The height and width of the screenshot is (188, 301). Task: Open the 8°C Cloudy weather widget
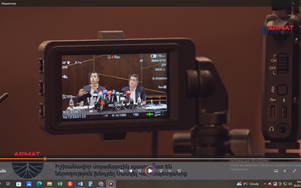tap(248, 184)
